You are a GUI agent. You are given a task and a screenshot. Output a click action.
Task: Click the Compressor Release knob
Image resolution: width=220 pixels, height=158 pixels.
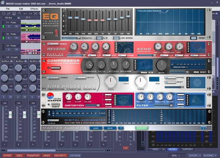[126, 65]
